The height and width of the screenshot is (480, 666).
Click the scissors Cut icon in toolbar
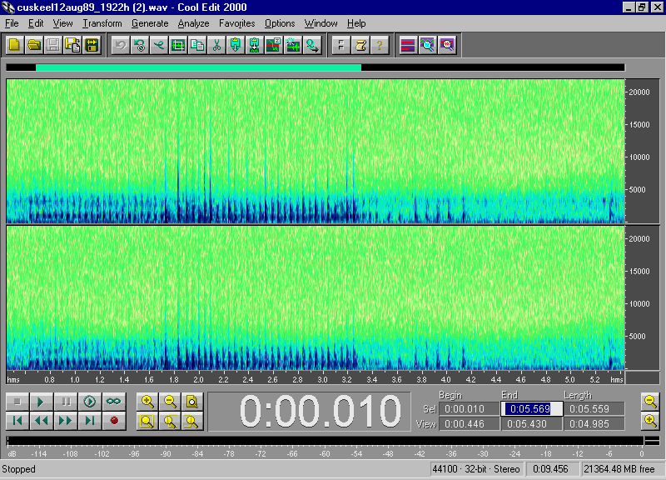(216, 45)
